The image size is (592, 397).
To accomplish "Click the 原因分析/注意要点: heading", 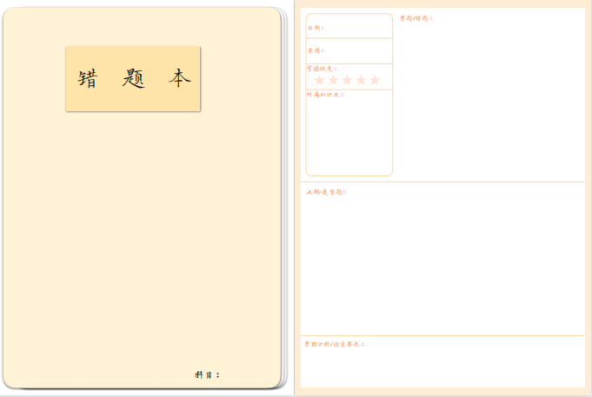I will pyautogui.click(x=334, y=344).
